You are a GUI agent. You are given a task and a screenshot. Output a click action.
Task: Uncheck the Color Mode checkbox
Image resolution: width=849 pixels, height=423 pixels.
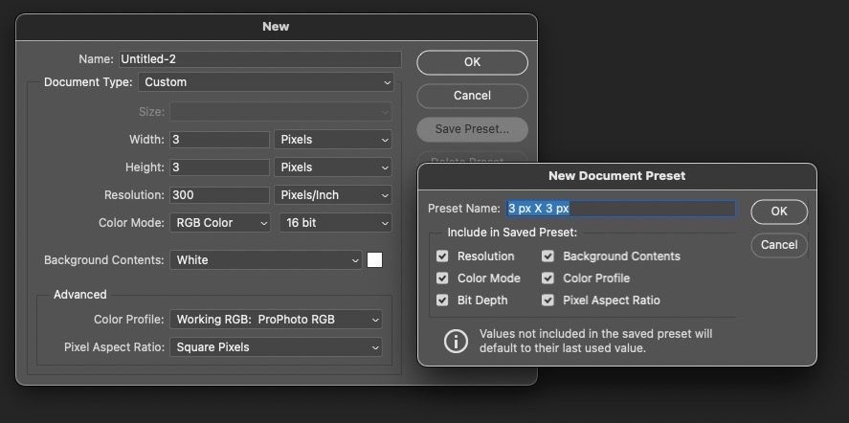[442, 278]
